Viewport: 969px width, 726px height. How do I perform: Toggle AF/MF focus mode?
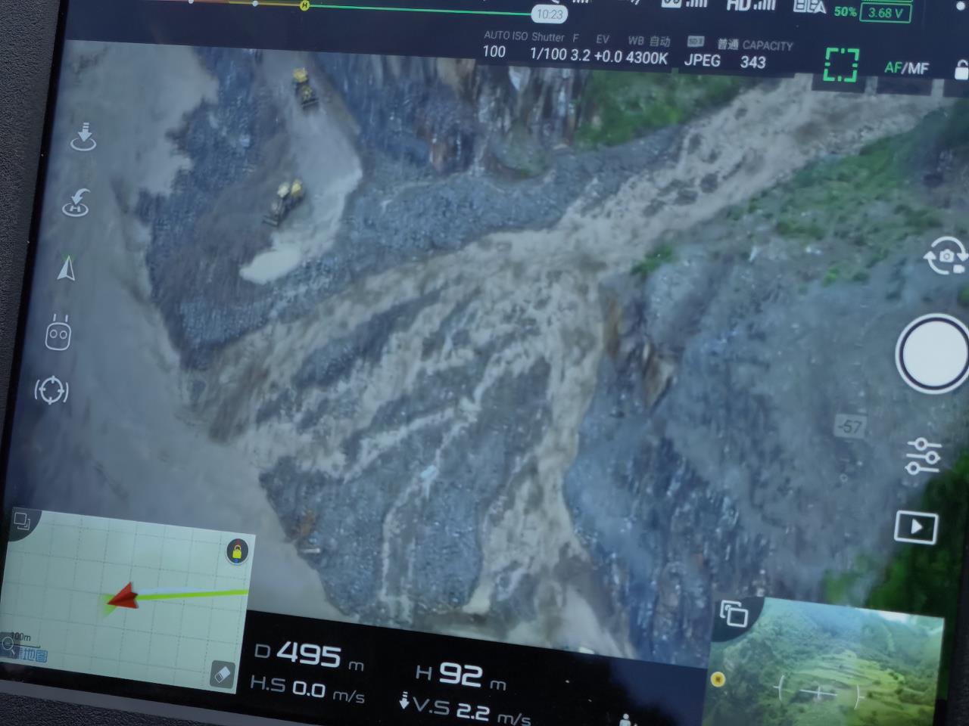(x=906, y=68)
